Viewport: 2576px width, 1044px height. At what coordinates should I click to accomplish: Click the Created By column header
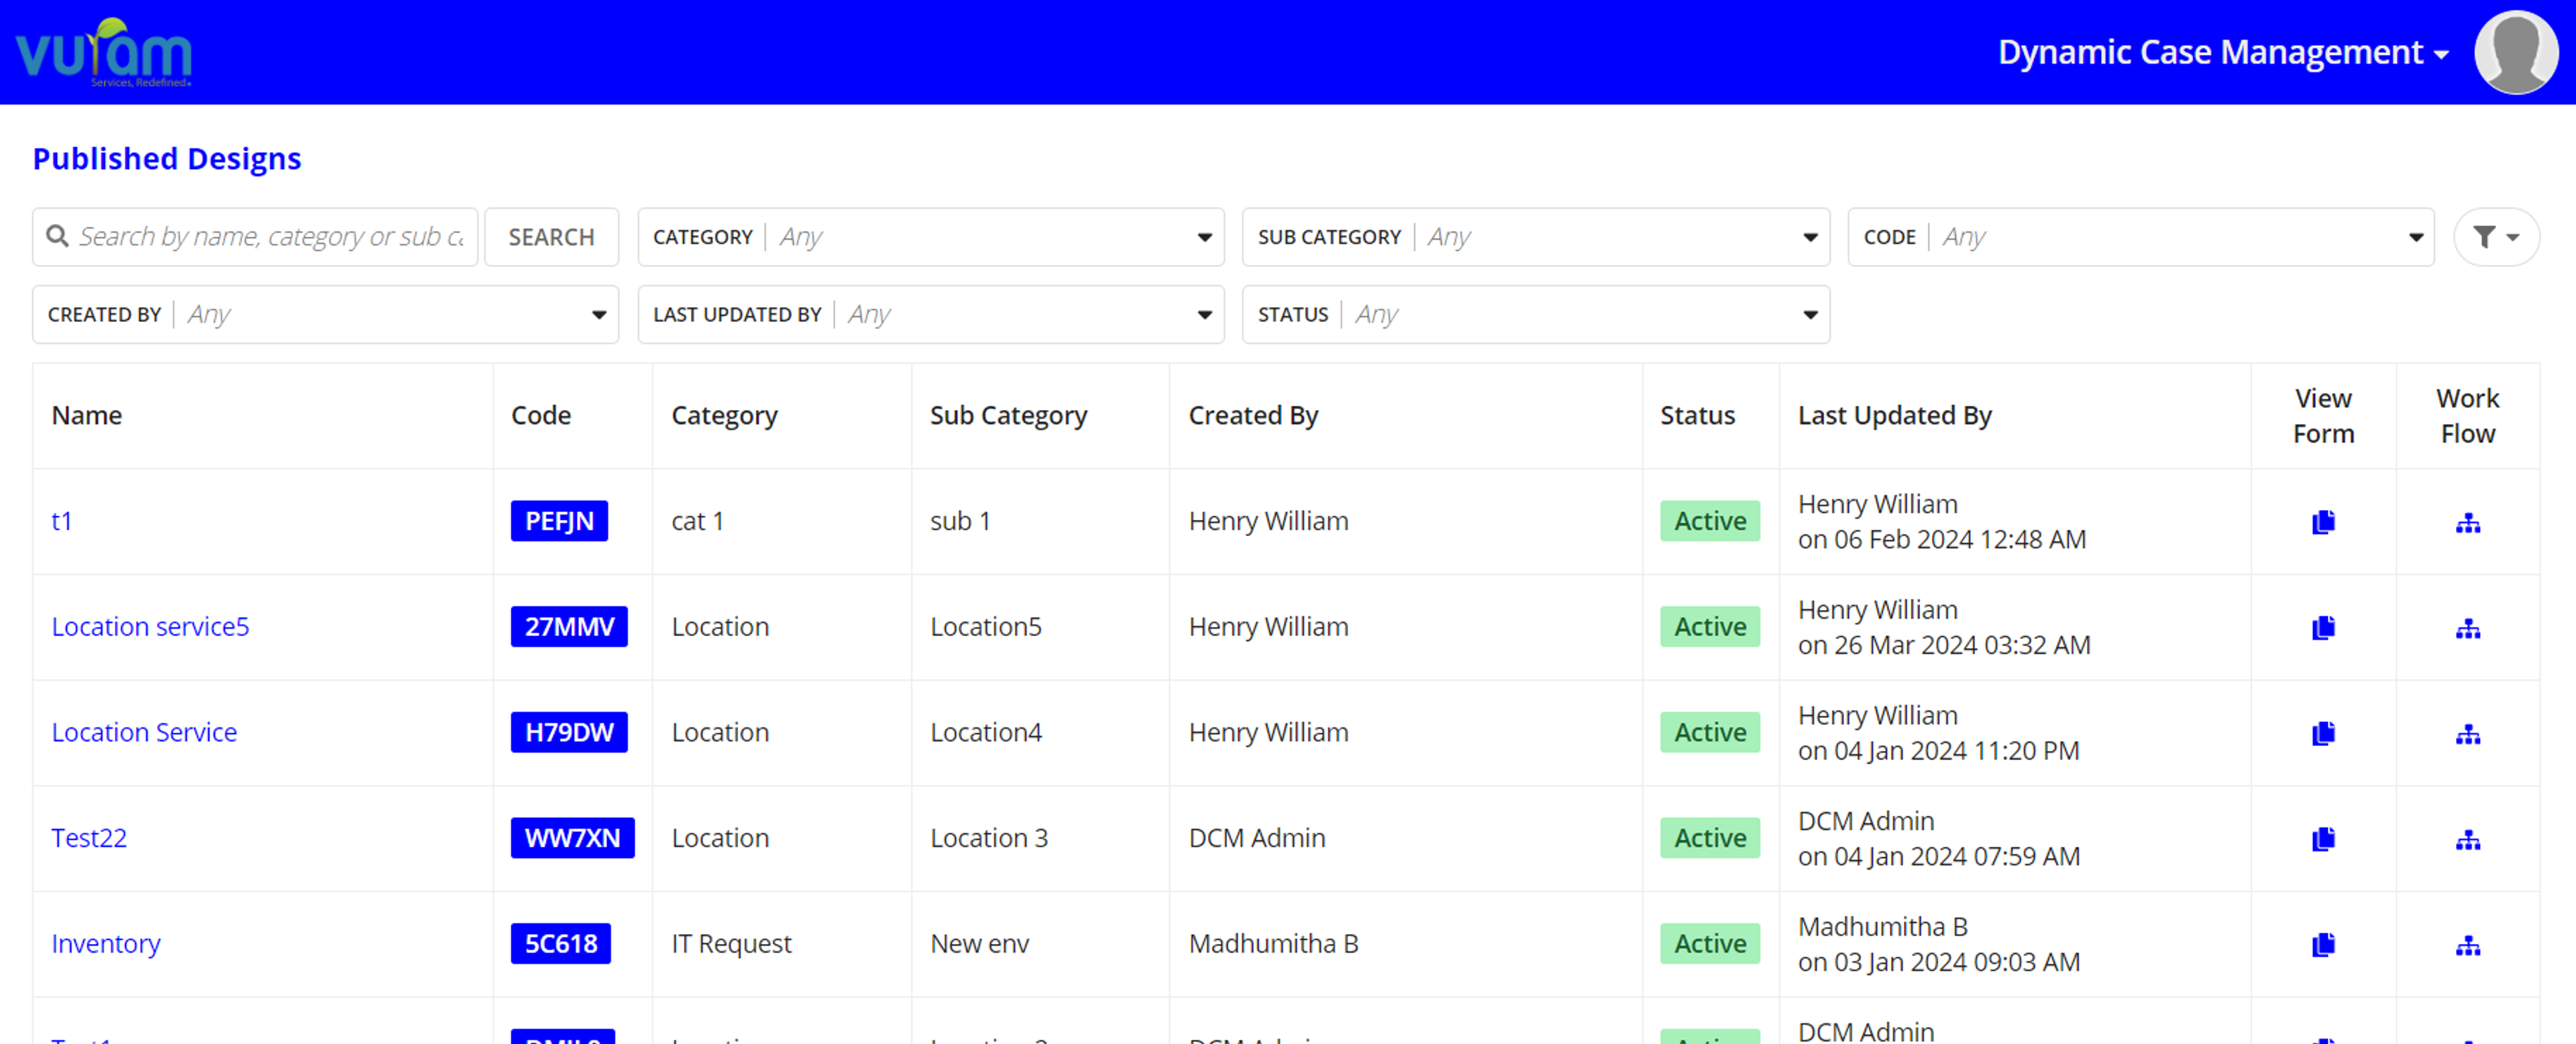(1253, 416)
